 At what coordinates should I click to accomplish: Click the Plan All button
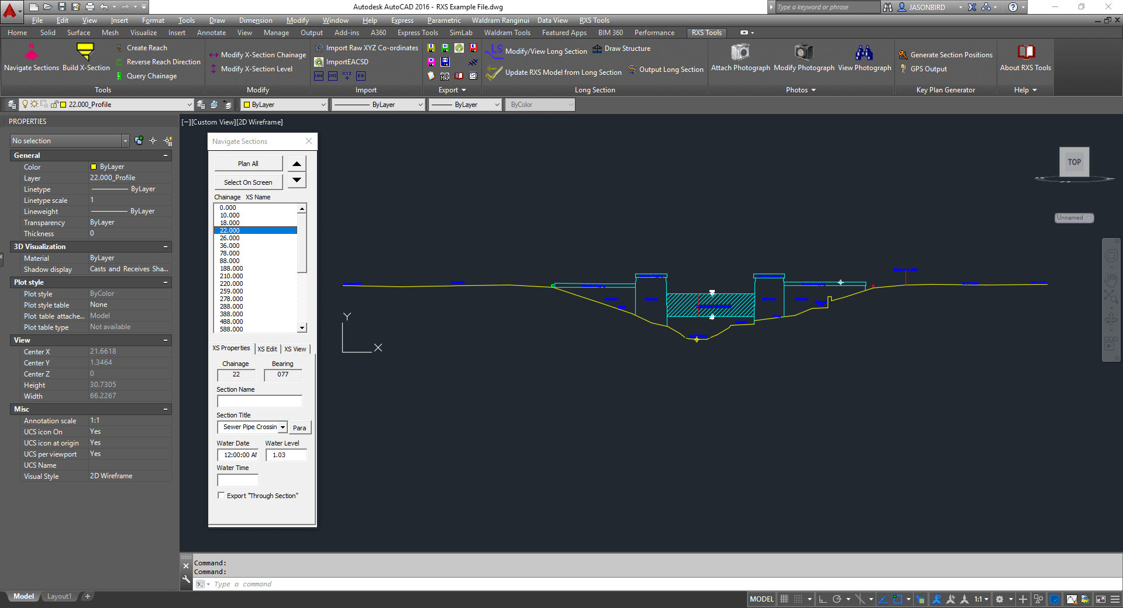(x=248, y=164)
